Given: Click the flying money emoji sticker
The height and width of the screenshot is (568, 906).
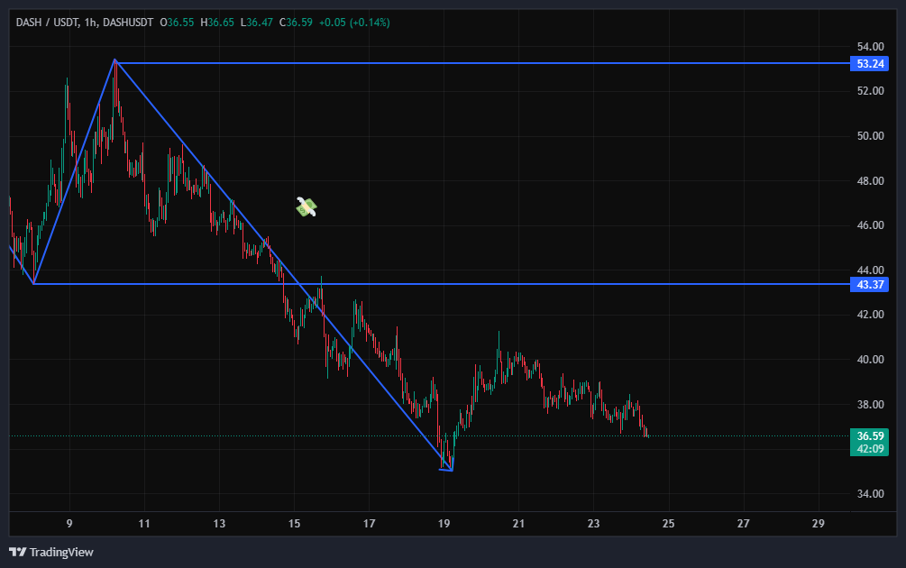Looking at the screenshot, I should tap(307, 207).
